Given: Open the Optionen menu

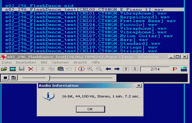Looking at the screenshot, I should click(58, 62).
